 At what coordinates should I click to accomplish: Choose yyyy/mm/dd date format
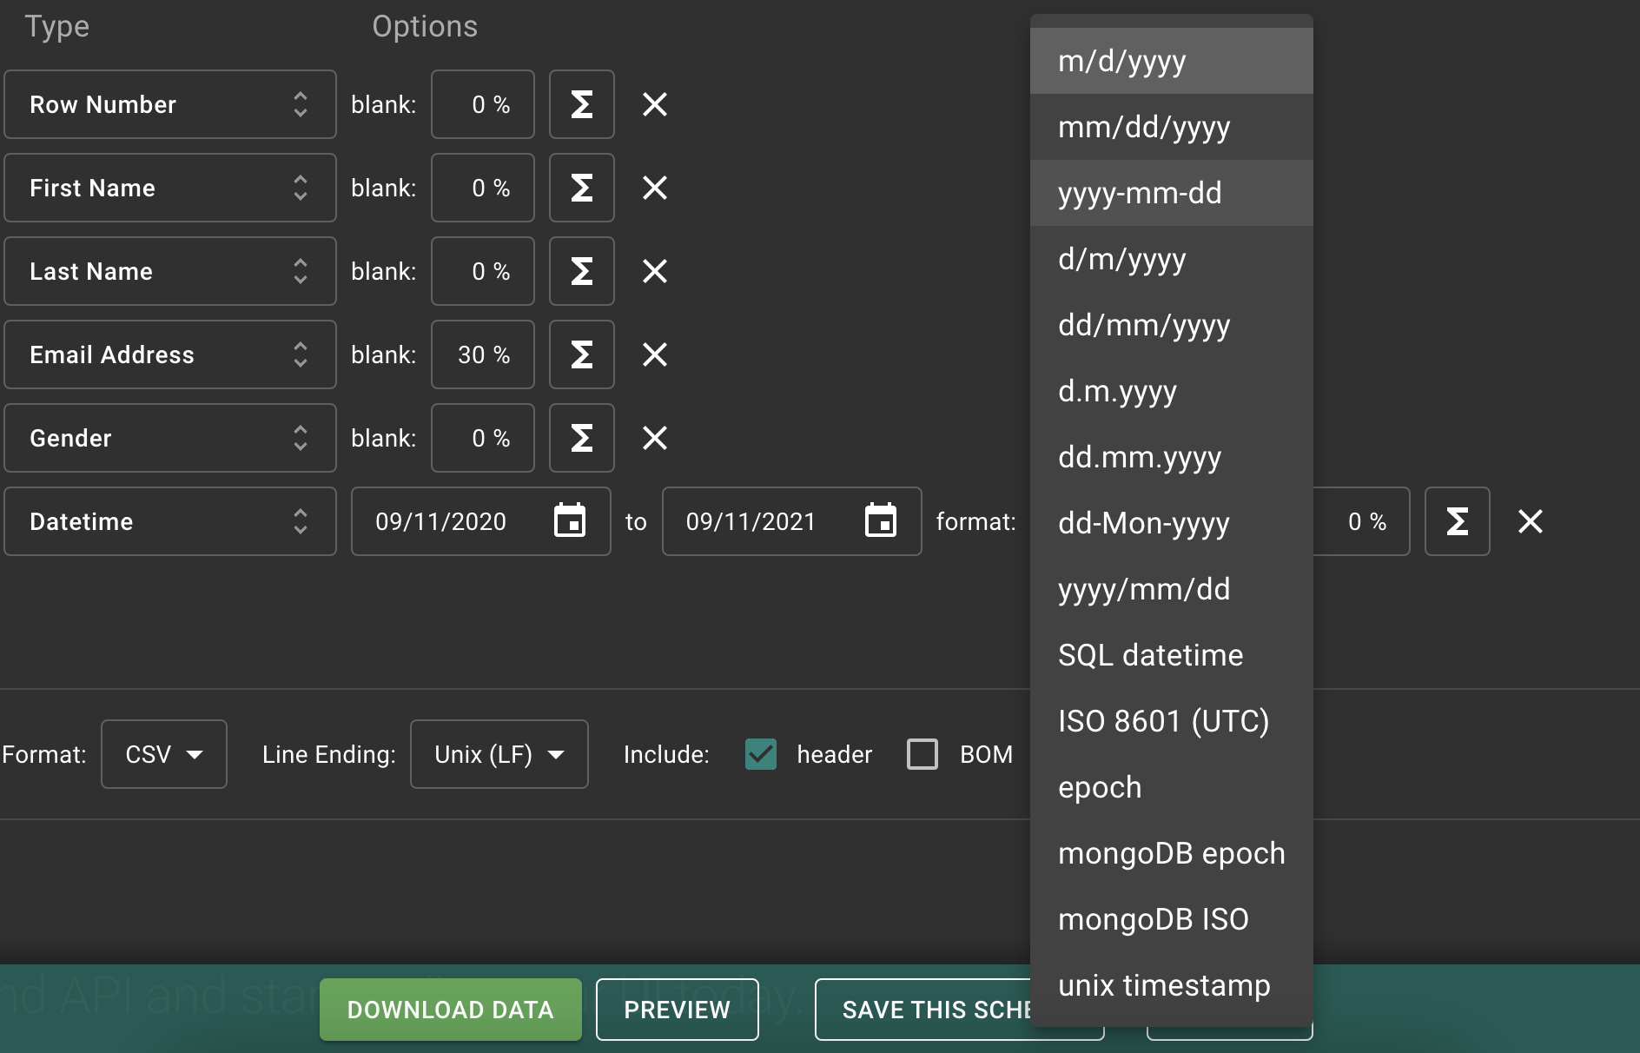pyautogui.click(x=1172, y=589)
